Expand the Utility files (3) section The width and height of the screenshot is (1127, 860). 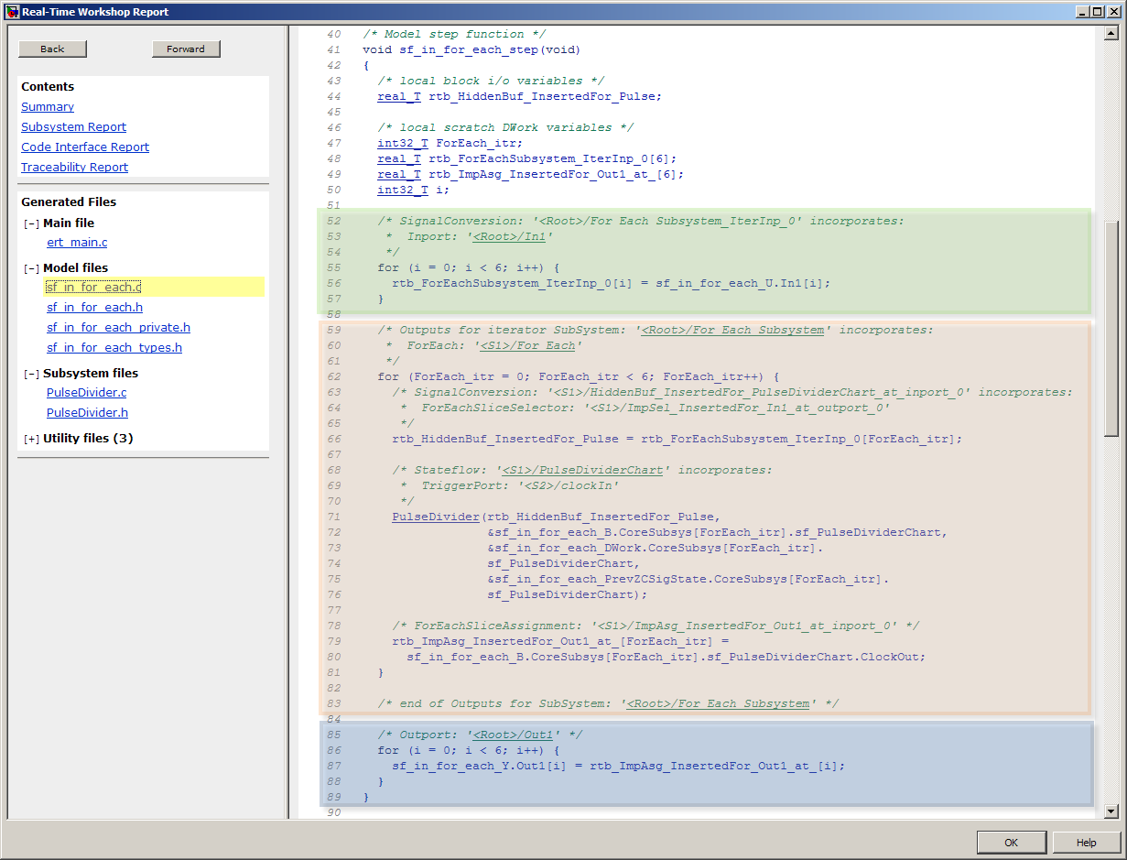click(x=31, y=439)
